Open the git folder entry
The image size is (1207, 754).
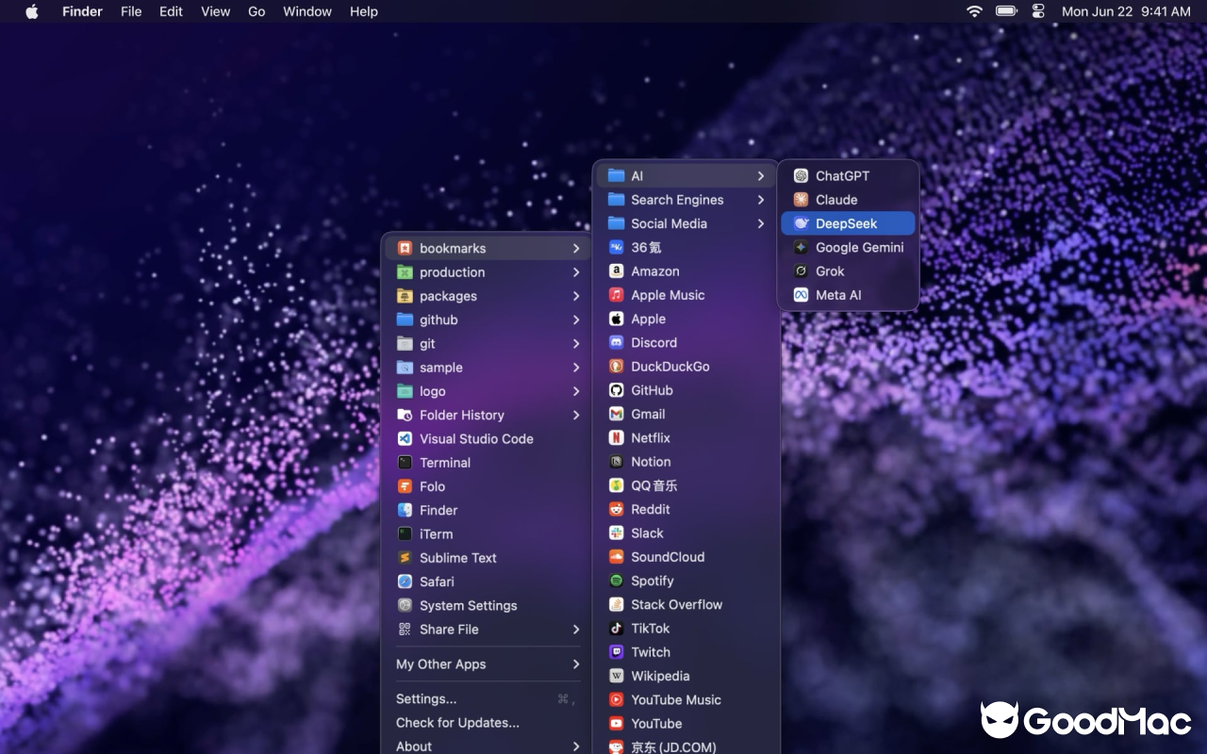coord(487,344)
